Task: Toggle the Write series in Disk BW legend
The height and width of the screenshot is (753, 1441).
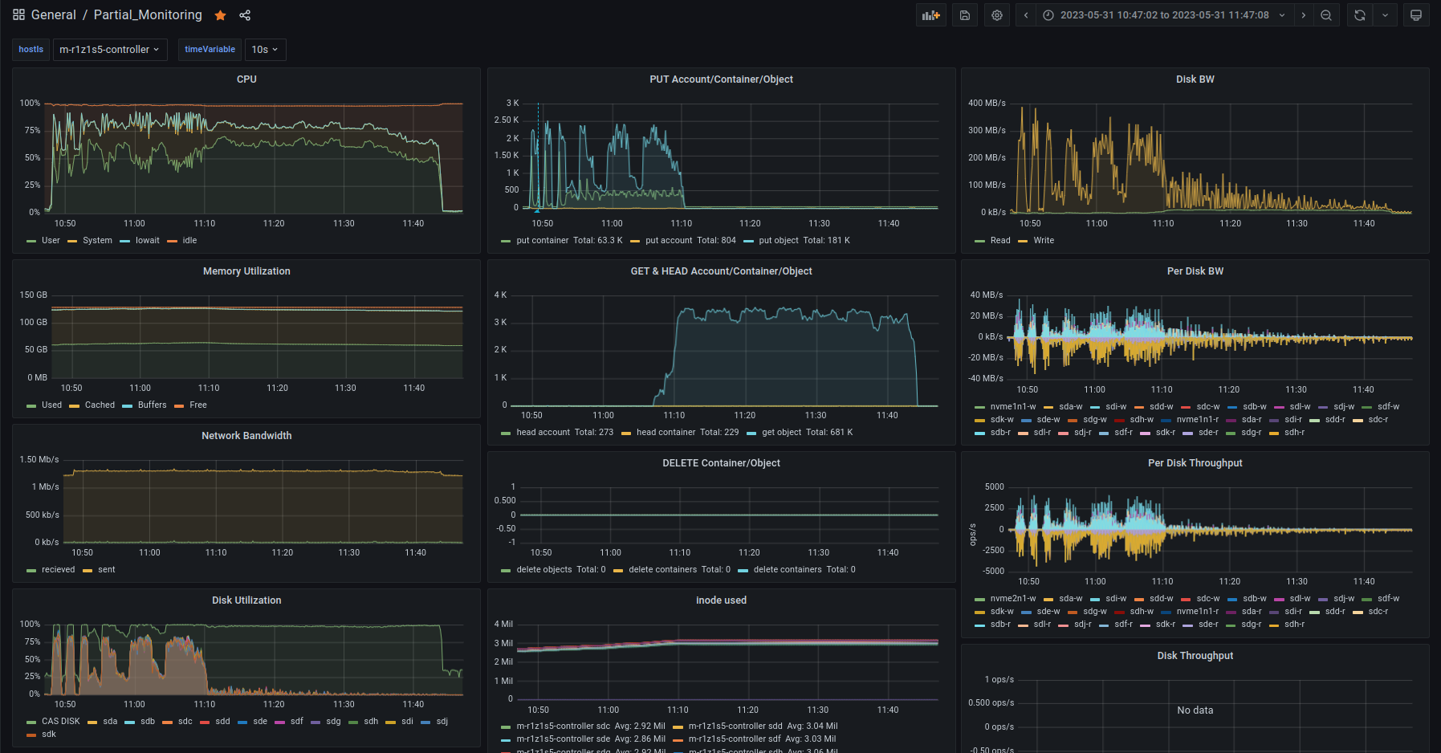Action: point(1044,241)
